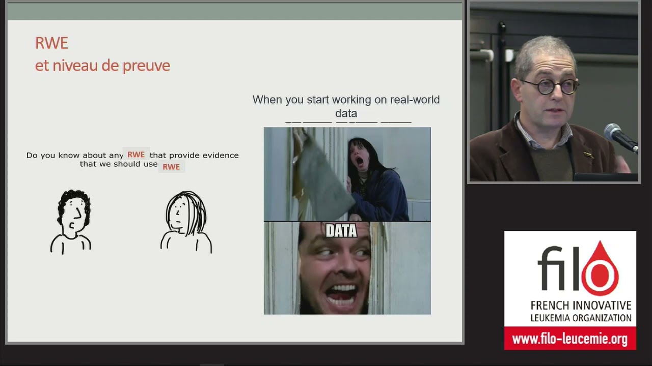Click the speaker webcam video
The width and height of the screenshot is (652, 366).
click(x=554, y=92)
